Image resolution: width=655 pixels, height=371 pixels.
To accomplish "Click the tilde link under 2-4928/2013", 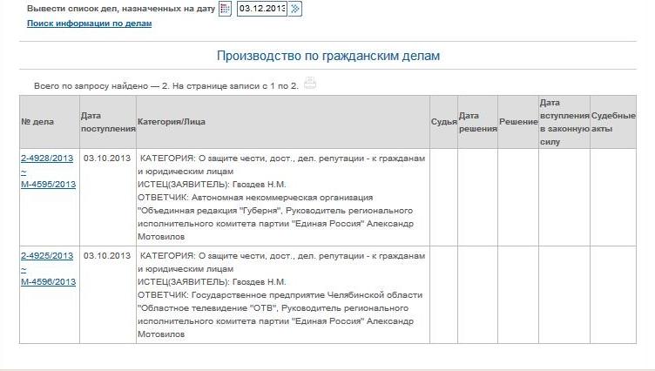I will coord(24,172).
